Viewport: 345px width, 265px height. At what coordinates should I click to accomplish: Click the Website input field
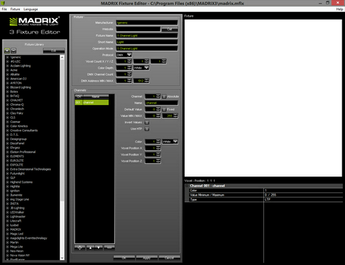(x=138, y=29)
